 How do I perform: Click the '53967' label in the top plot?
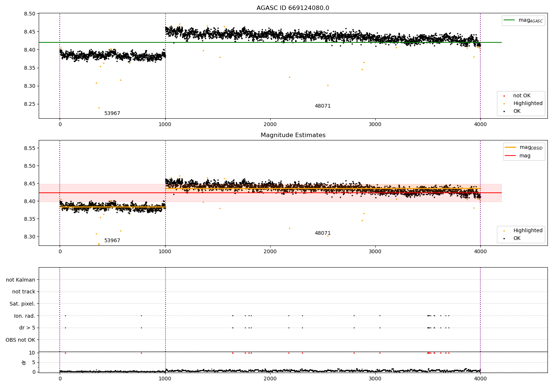pyautogui.click(x=112, y=114)
